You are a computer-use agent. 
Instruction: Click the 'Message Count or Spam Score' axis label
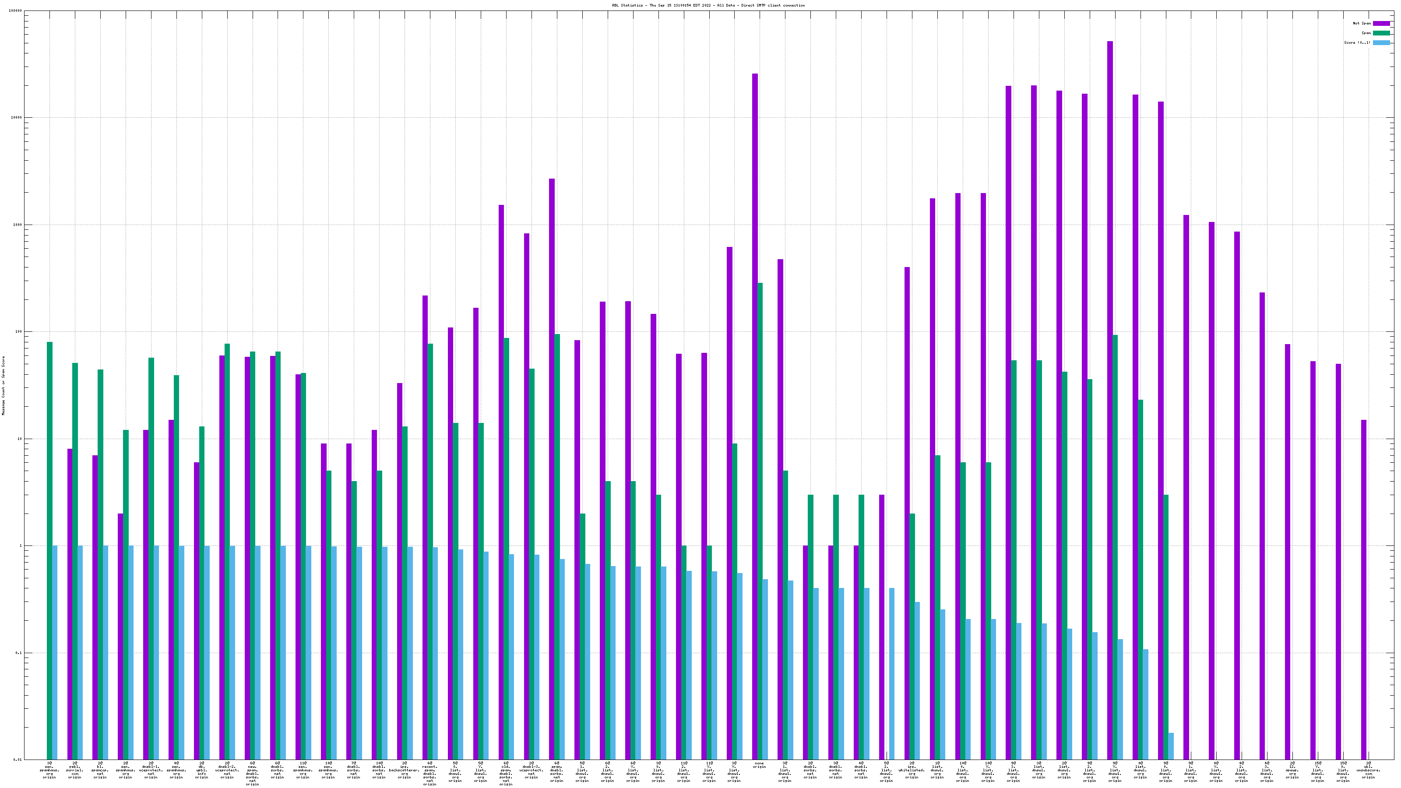point(3,386)
